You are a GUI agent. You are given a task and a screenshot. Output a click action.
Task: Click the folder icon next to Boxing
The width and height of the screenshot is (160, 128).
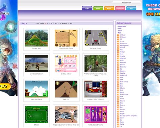coord(118,105)
